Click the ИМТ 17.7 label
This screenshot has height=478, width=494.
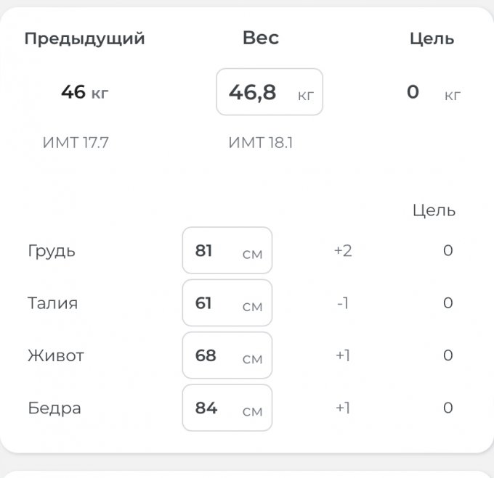(76, 142)
